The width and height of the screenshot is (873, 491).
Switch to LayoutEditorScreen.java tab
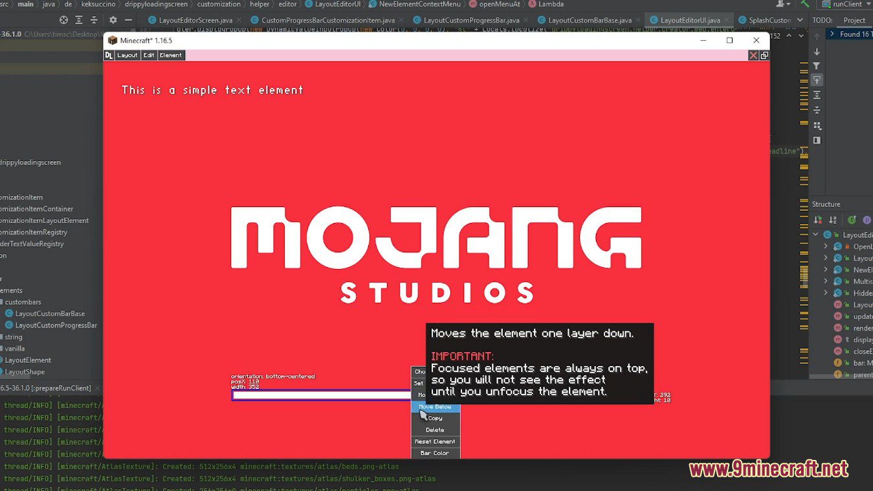click(195, 20)
